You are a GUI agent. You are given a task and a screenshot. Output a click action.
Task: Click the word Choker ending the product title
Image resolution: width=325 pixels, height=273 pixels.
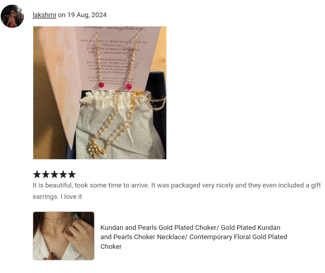point(111,247)
